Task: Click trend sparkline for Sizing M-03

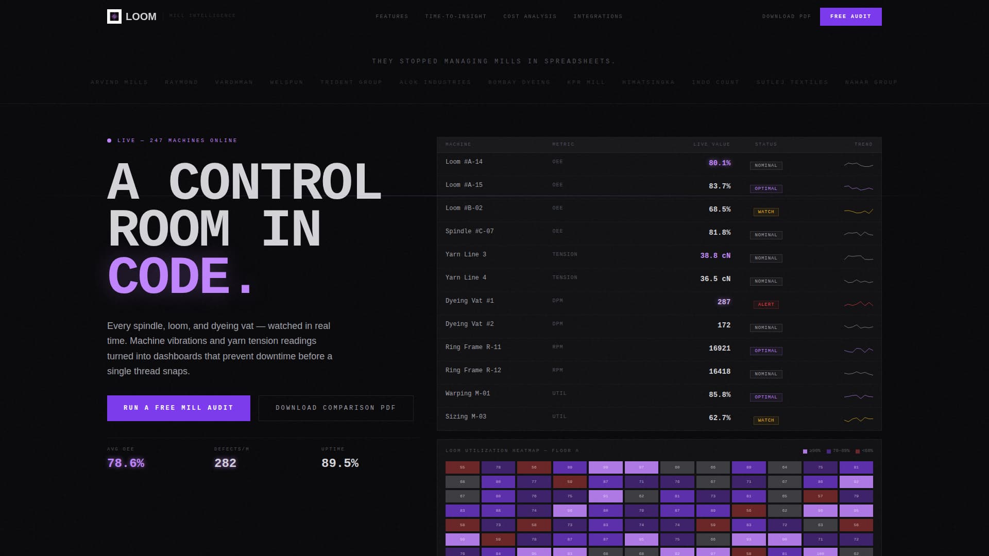Action: click(x=859, y=420)
